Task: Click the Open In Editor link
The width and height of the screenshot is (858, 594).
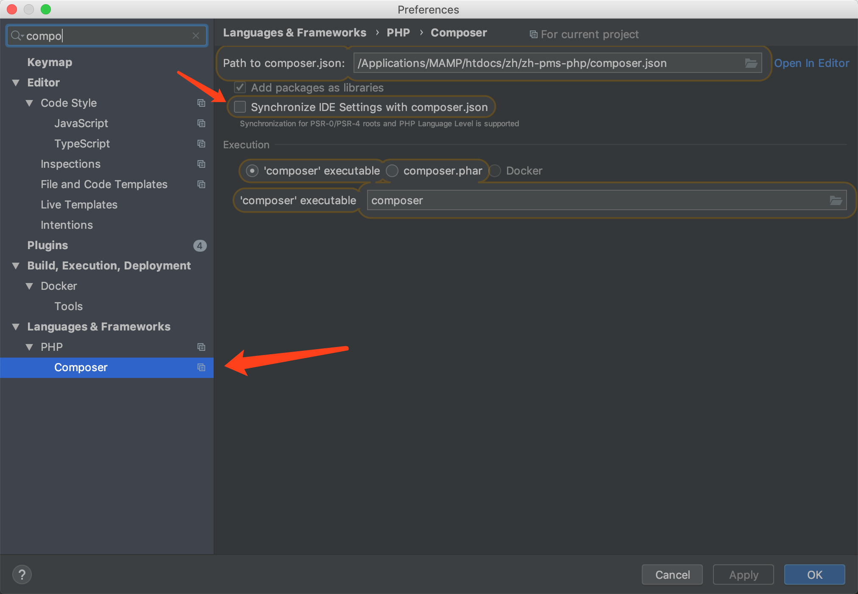Action: (811, 63)
